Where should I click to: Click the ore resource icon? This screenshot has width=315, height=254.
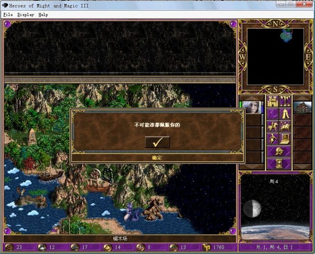point(75,247)
